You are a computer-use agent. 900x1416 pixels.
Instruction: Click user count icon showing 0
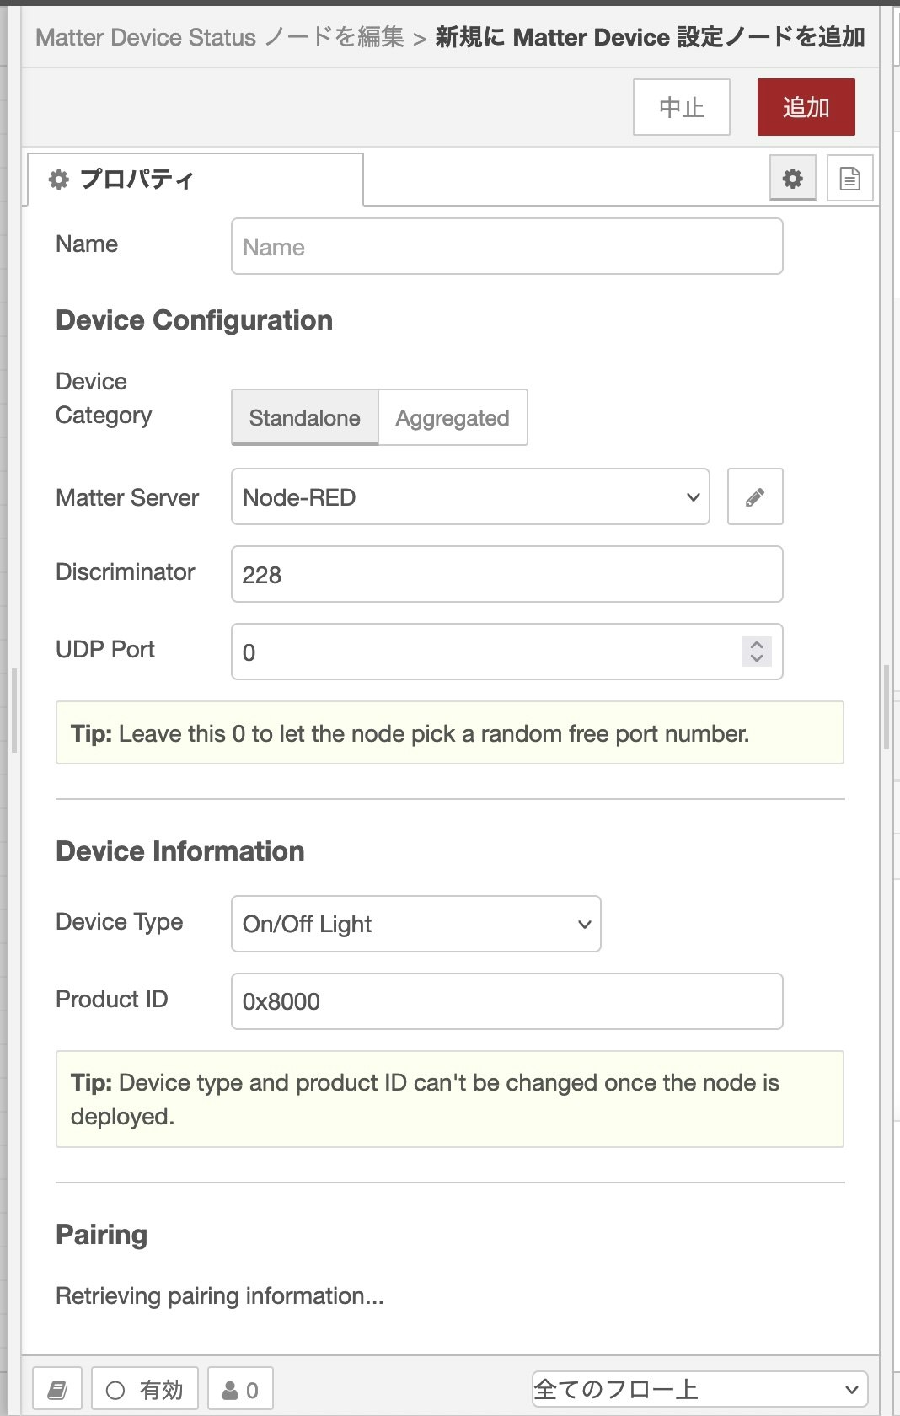[240, 1389]
